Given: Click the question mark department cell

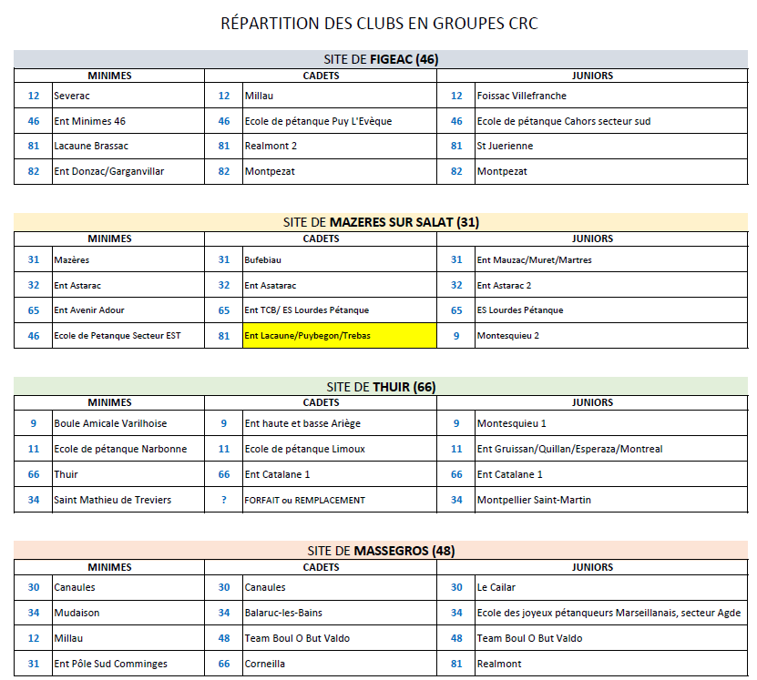Looking at the screenshot, I should point(223,500).
